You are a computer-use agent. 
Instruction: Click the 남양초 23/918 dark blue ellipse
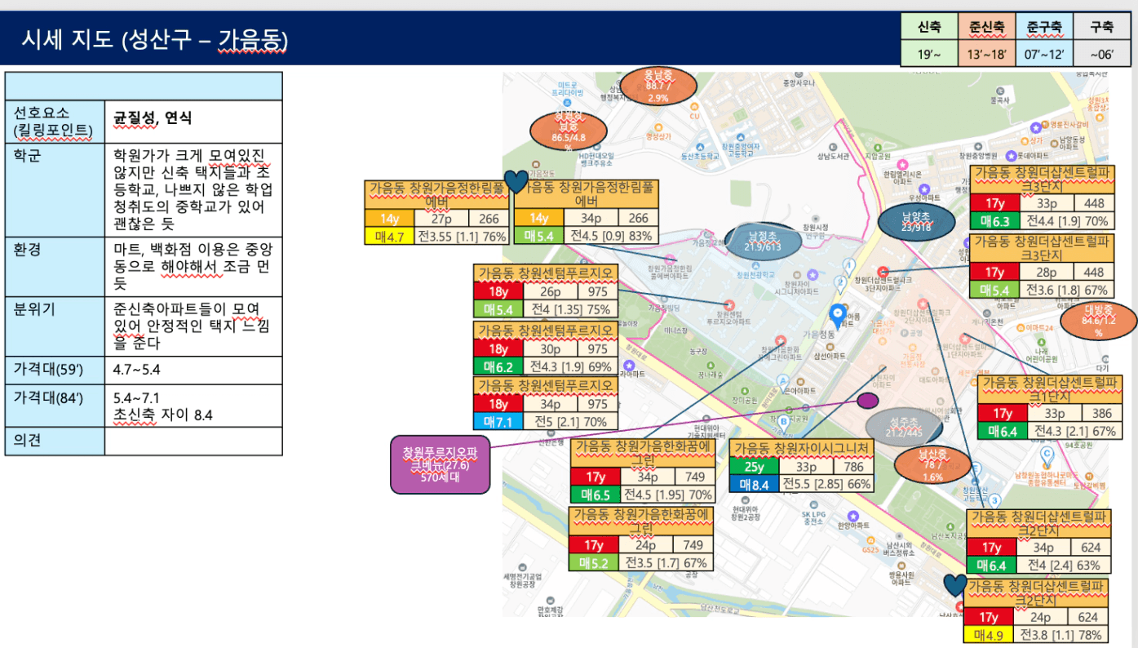pos(916,224)
